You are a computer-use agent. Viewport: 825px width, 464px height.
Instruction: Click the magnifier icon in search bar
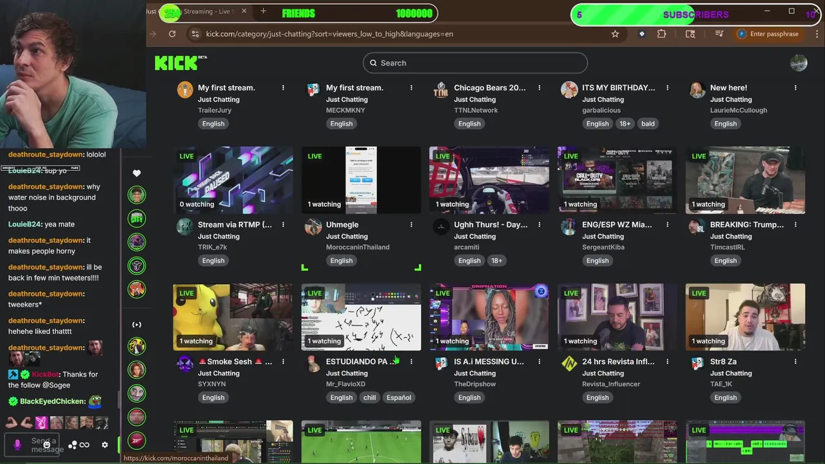pyautogui.click(x=373, y=63)
